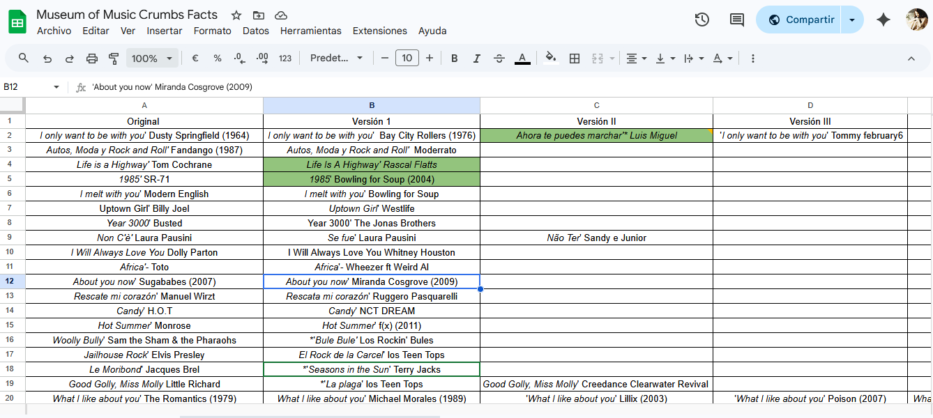Viewport: 933px width, 418px height.
Task: Expand the font family dropdown
Action: (x=337, y=59)
